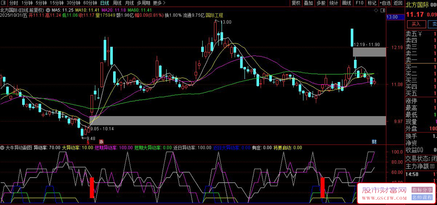The width and height of the screenshot is (437, 205).
Task: Click the panel layout icon at top-left
Action: (3, 3)
